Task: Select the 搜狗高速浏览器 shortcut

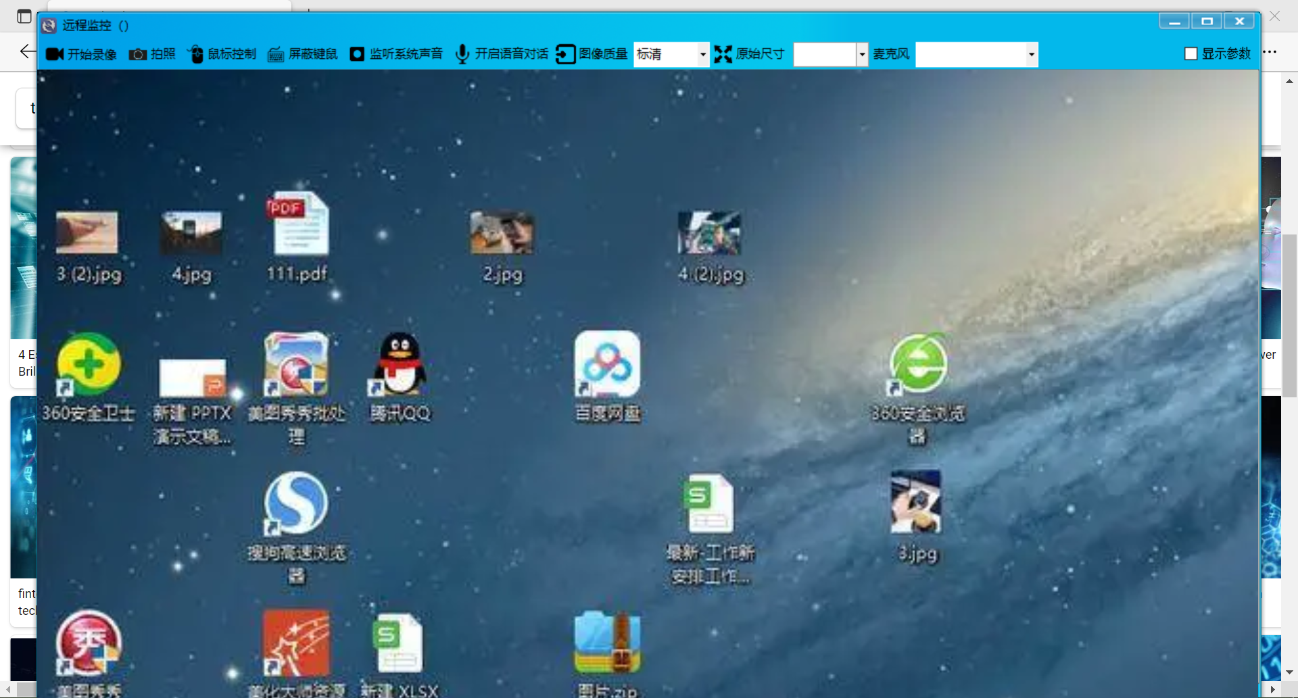Action: click(x=296, y=503)
